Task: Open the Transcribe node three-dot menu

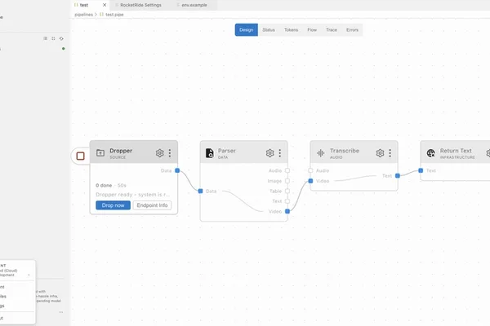Action: [390, 153]
